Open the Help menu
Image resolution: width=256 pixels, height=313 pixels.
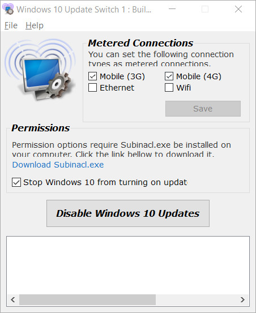coord(35,25)
